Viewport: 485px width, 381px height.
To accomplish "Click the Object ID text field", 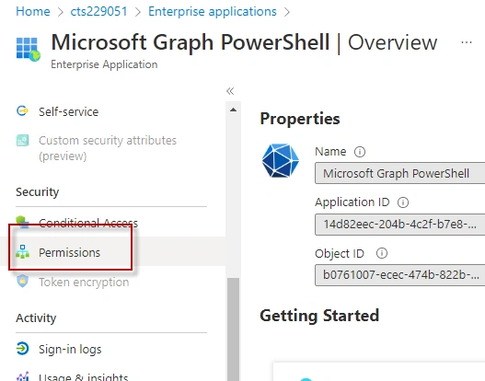I will point(400,274).
